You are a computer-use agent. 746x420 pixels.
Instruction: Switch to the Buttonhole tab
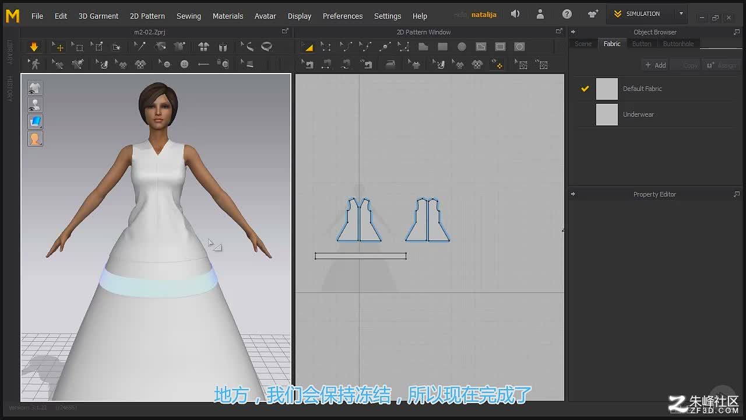click(678, 44)
